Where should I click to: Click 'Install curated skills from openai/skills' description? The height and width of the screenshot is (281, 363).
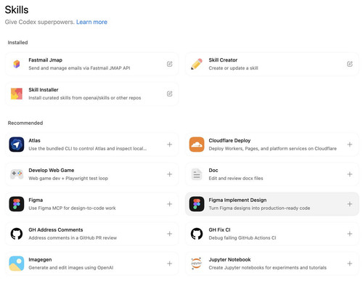pos(85,98)
